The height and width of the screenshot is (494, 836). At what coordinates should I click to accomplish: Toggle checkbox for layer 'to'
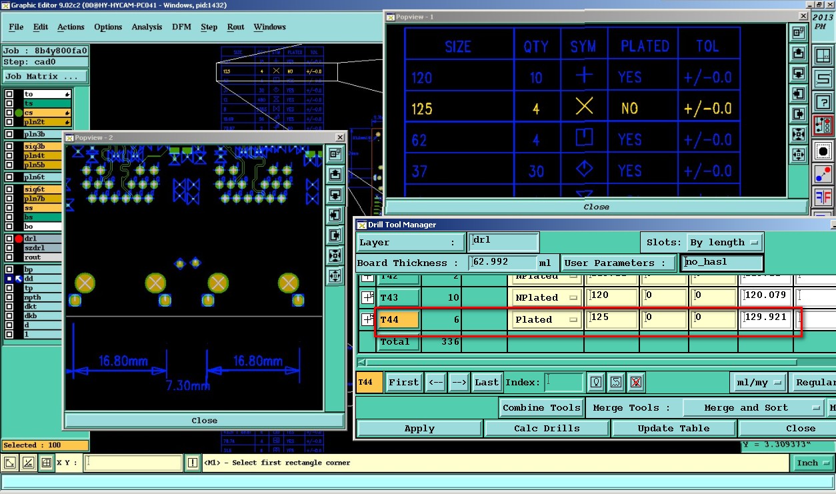coord(9,94)
